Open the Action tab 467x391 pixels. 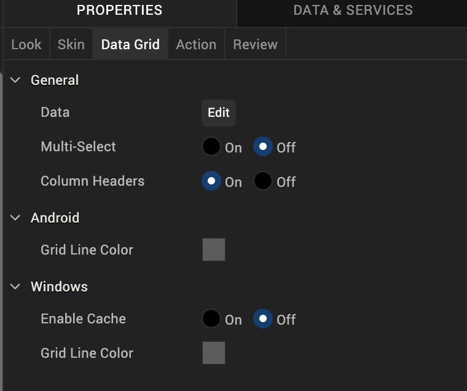(x=196, y=44)
